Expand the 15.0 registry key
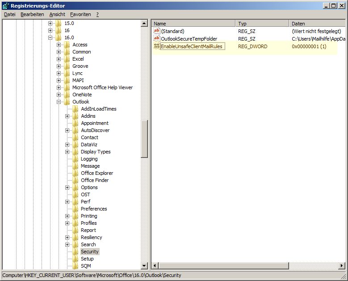 tap(50, 23)
